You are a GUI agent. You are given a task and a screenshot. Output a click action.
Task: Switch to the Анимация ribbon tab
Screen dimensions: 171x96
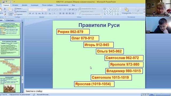[34, 5]
